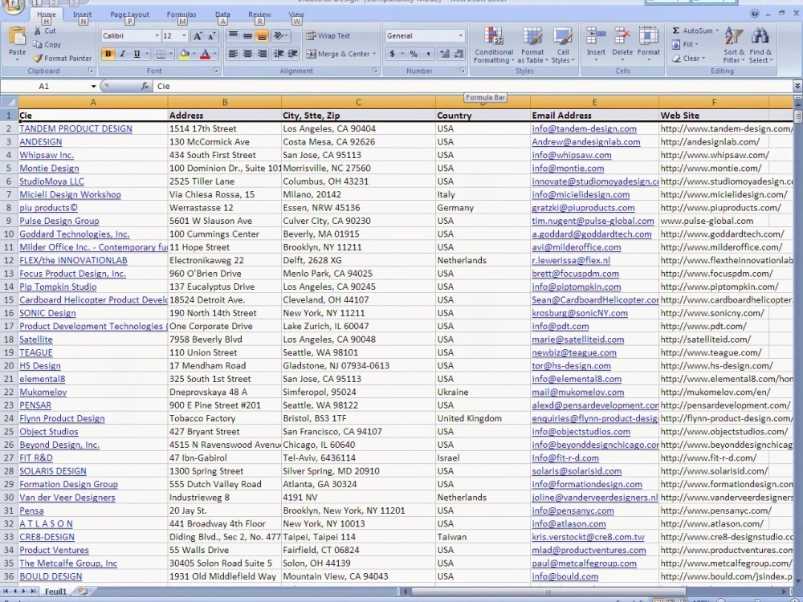The width and height of the screenshot is (803, 602).
Task: Toggle Bottom Align
Action: pos(262,35)
